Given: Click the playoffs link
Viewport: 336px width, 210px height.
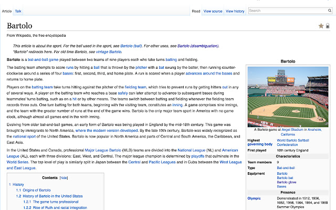Looking at the screenshot, I should [197, 156].
